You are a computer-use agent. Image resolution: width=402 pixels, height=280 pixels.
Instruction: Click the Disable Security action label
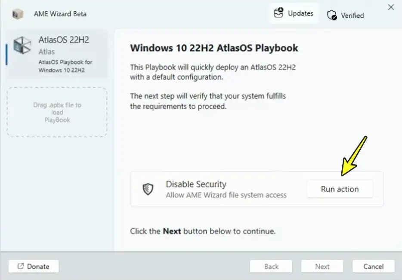click(196, 184)
